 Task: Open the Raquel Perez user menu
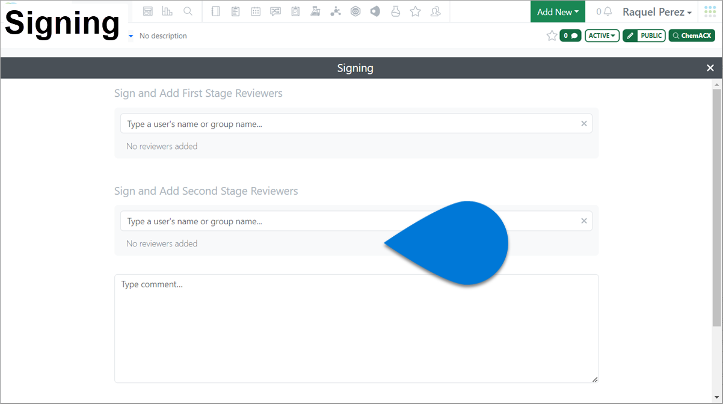click(657, 12)
